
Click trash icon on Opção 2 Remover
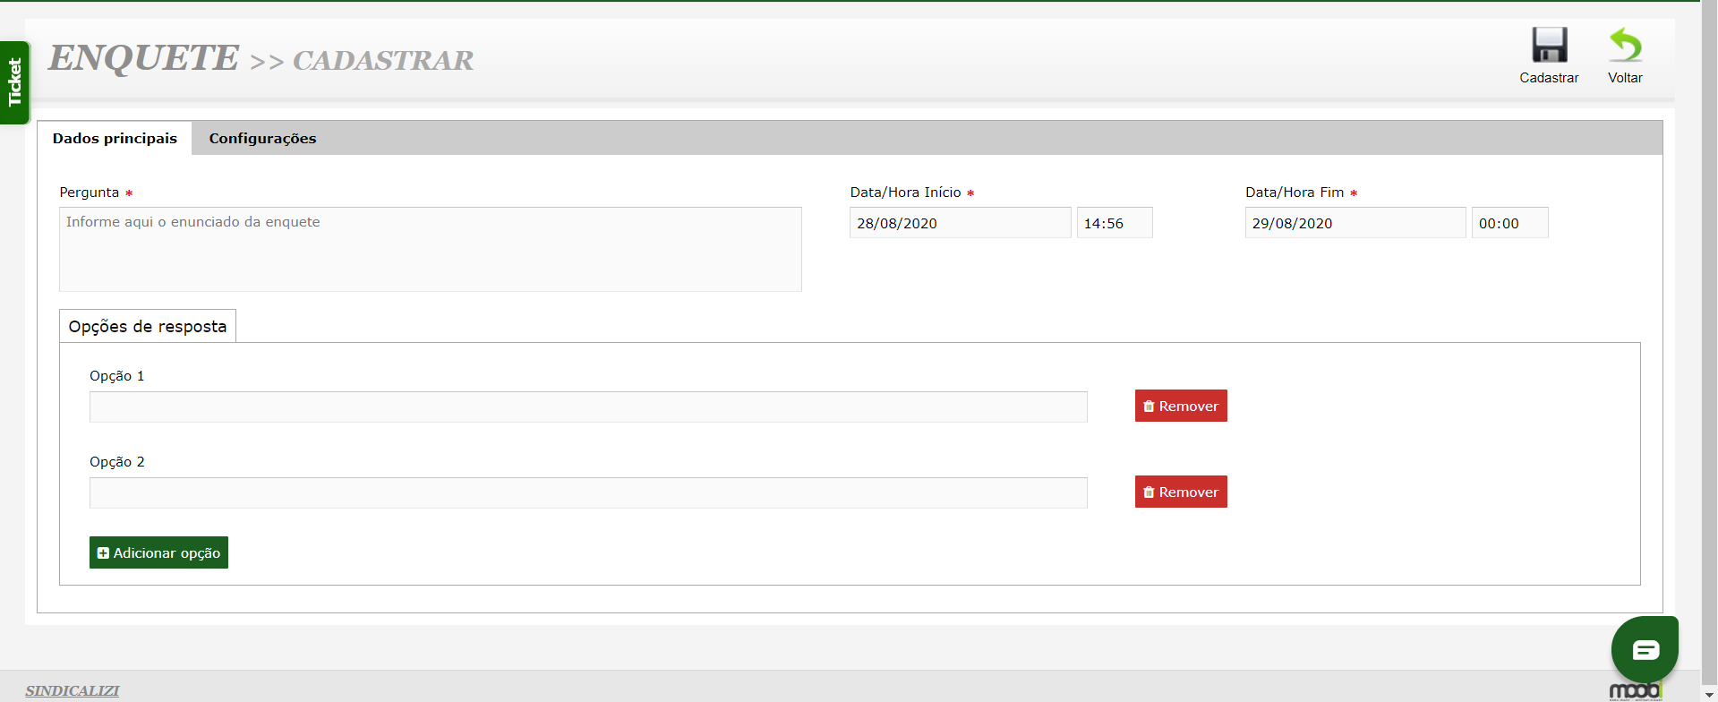point(1149,492)
